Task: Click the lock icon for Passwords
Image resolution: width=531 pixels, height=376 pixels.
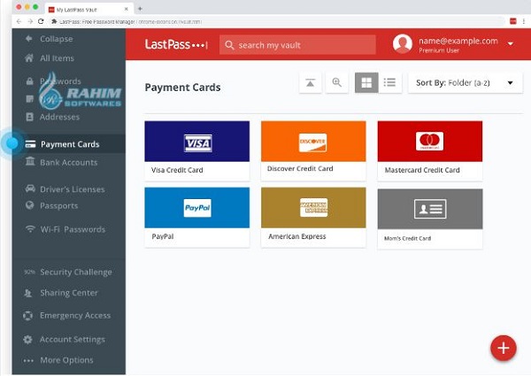Action: (30, 81)
